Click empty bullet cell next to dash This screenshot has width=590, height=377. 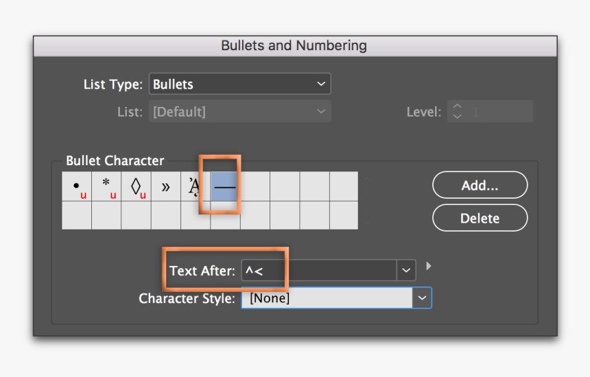255,186
